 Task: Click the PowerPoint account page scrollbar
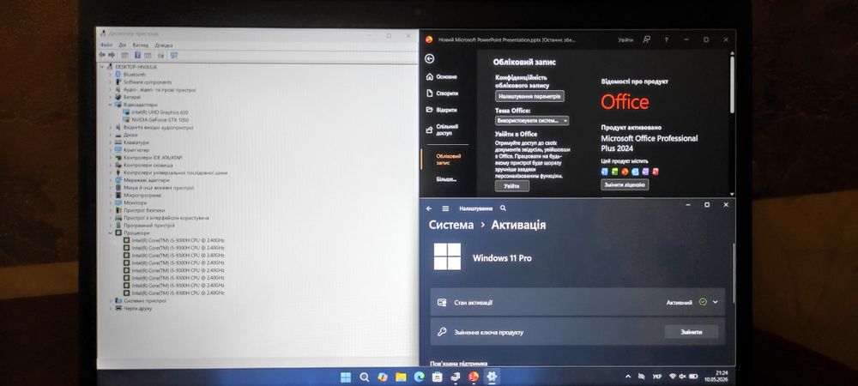pos(732,84)
